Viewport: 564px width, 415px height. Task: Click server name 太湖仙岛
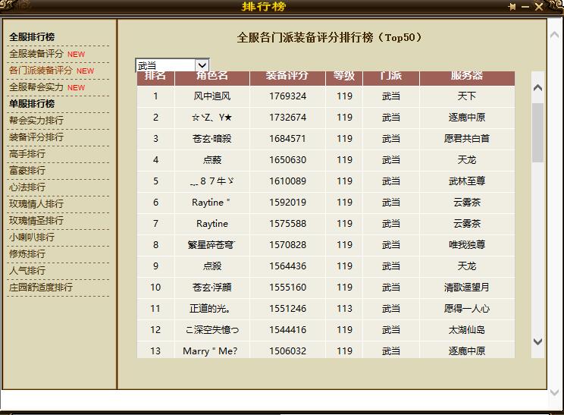coord(467,330)
